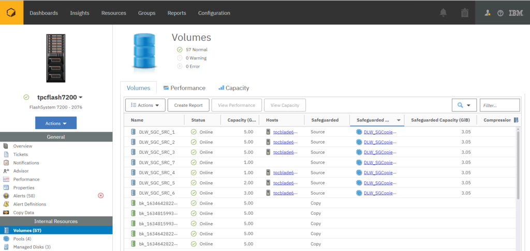Open Copy Data in sidebar
The height and width of the screenshot is (251, 530).
(24, 213)
